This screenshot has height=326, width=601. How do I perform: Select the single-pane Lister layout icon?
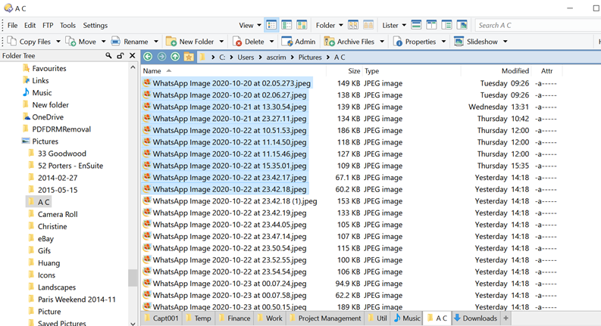click(416, 25)
